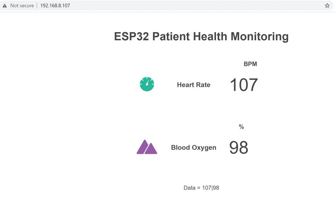
Task: Click the raw "107|98" value at the bottom
Action: coord(211,188)
